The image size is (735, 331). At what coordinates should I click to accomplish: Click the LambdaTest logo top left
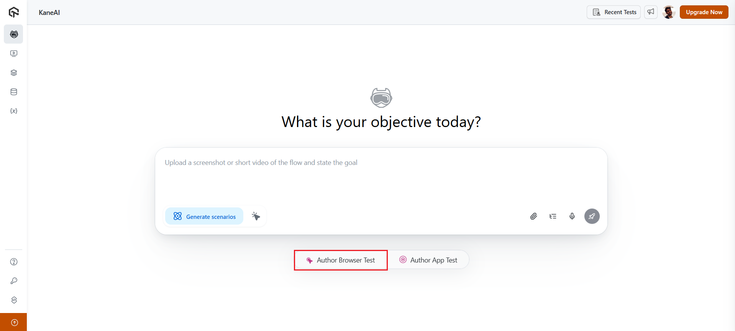tap(13, 12)
